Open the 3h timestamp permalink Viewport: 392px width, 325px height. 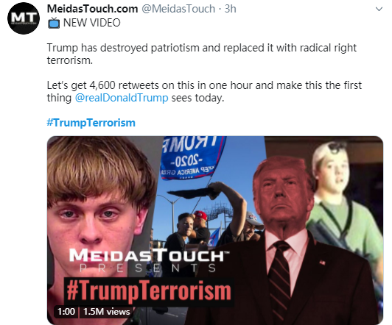coord(230,9)
